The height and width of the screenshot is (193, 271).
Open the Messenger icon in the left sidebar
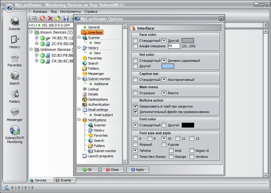coord(15,112)
